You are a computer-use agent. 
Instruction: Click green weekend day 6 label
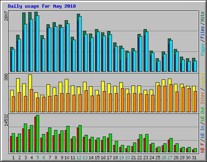[x=44, y=158]
